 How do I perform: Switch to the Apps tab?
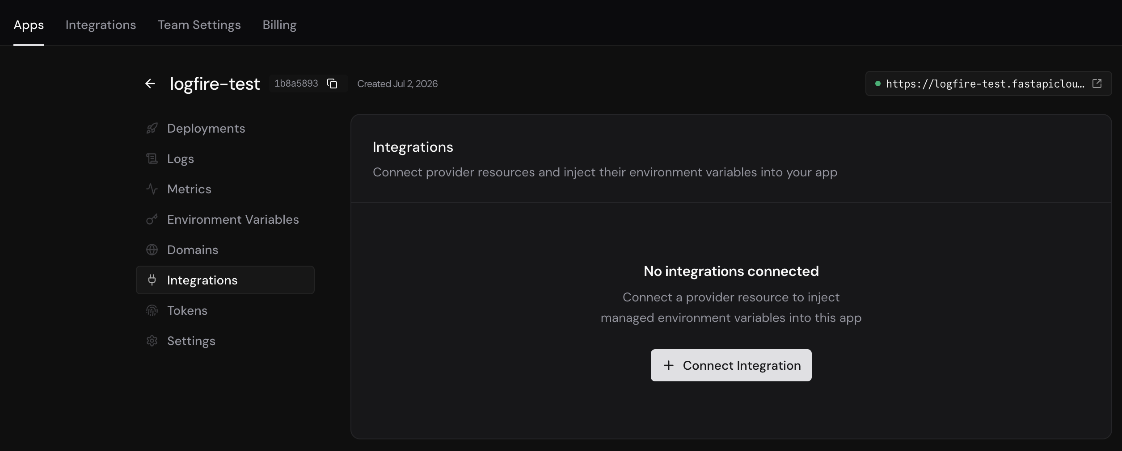(29, 25)
